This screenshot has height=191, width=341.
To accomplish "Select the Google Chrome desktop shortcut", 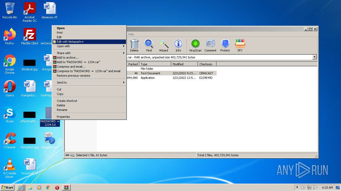I will tap(10, 64).
